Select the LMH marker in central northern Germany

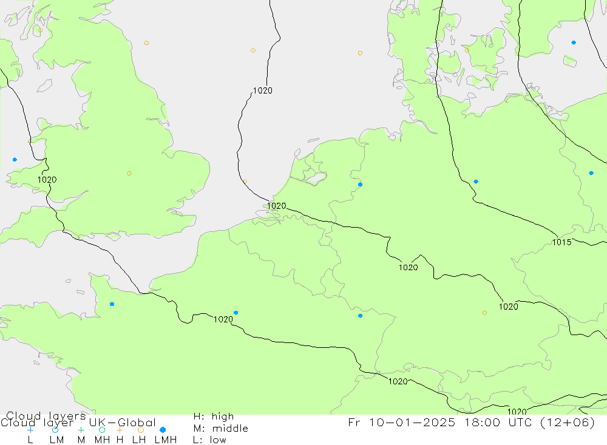point(476,182)
